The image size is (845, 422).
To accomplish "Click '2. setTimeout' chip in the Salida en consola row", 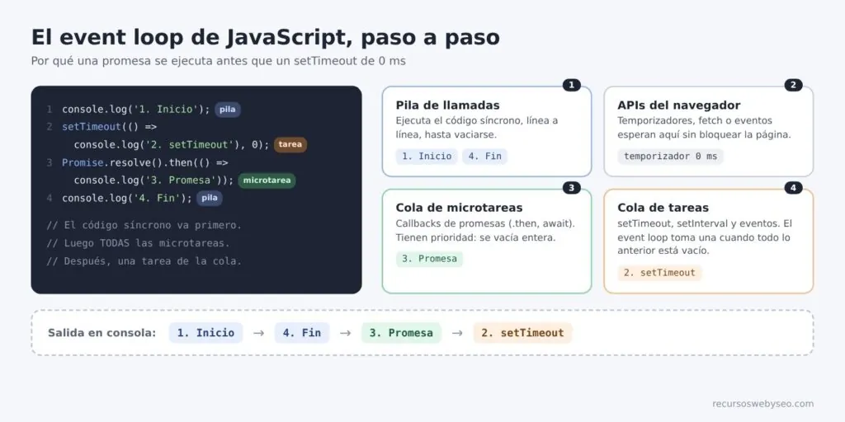I will pos(522,333).
